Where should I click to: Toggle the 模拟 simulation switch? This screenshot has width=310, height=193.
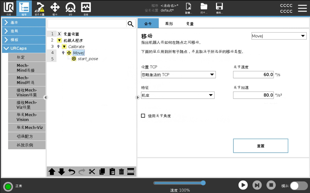click(299, 186)
